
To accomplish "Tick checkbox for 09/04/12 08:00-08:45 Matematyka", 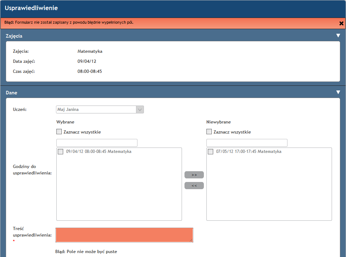I will click(x=60, y=151).
